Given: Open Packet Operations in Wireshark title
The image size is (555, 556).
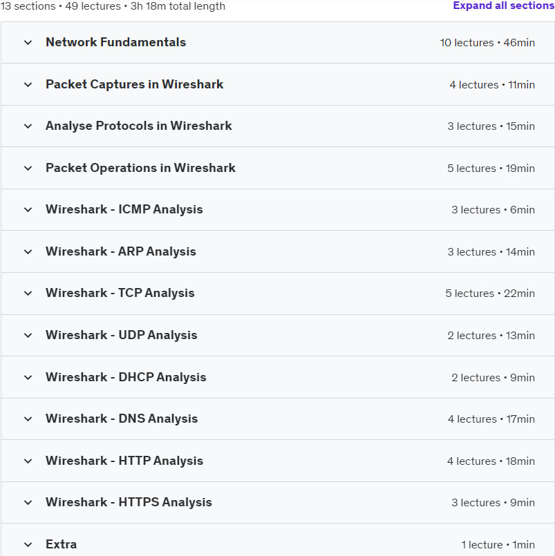Looking at the screenshot, I should (140, 168).
